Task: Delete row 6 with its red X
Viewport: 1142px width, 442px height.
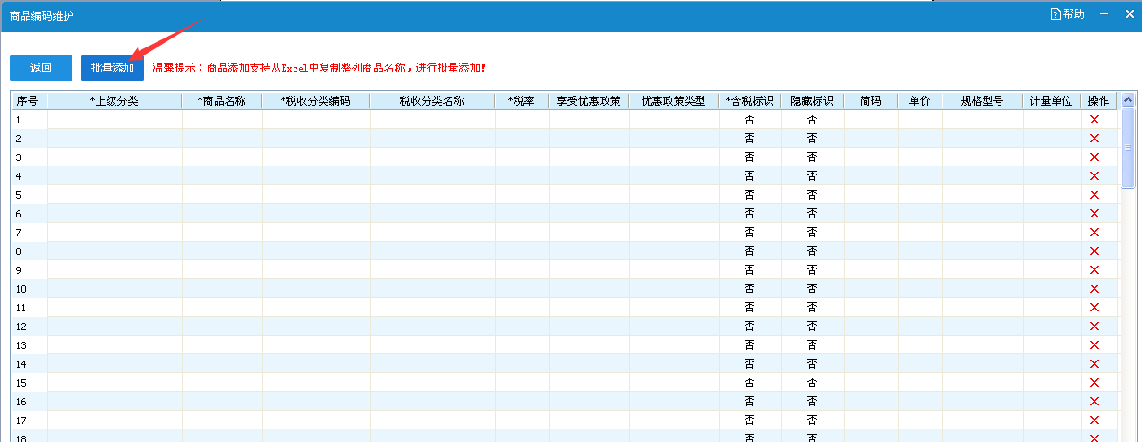Action: [1094, 214]
